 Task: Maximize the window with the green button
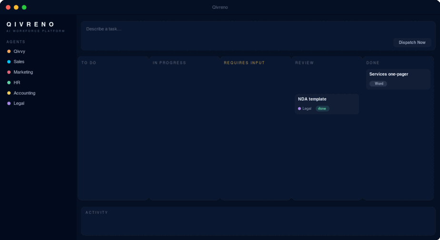[x=24, y=7]
